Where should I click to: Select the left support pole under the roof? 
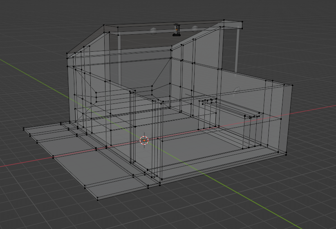tap(119, 59)
